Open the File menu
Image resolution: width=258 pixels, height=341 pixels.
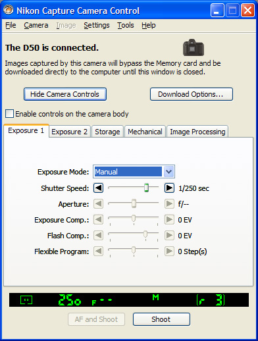(11, 25)
